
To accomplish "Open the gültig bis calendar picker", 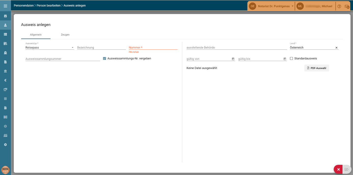I will click(x=285, y=59).
